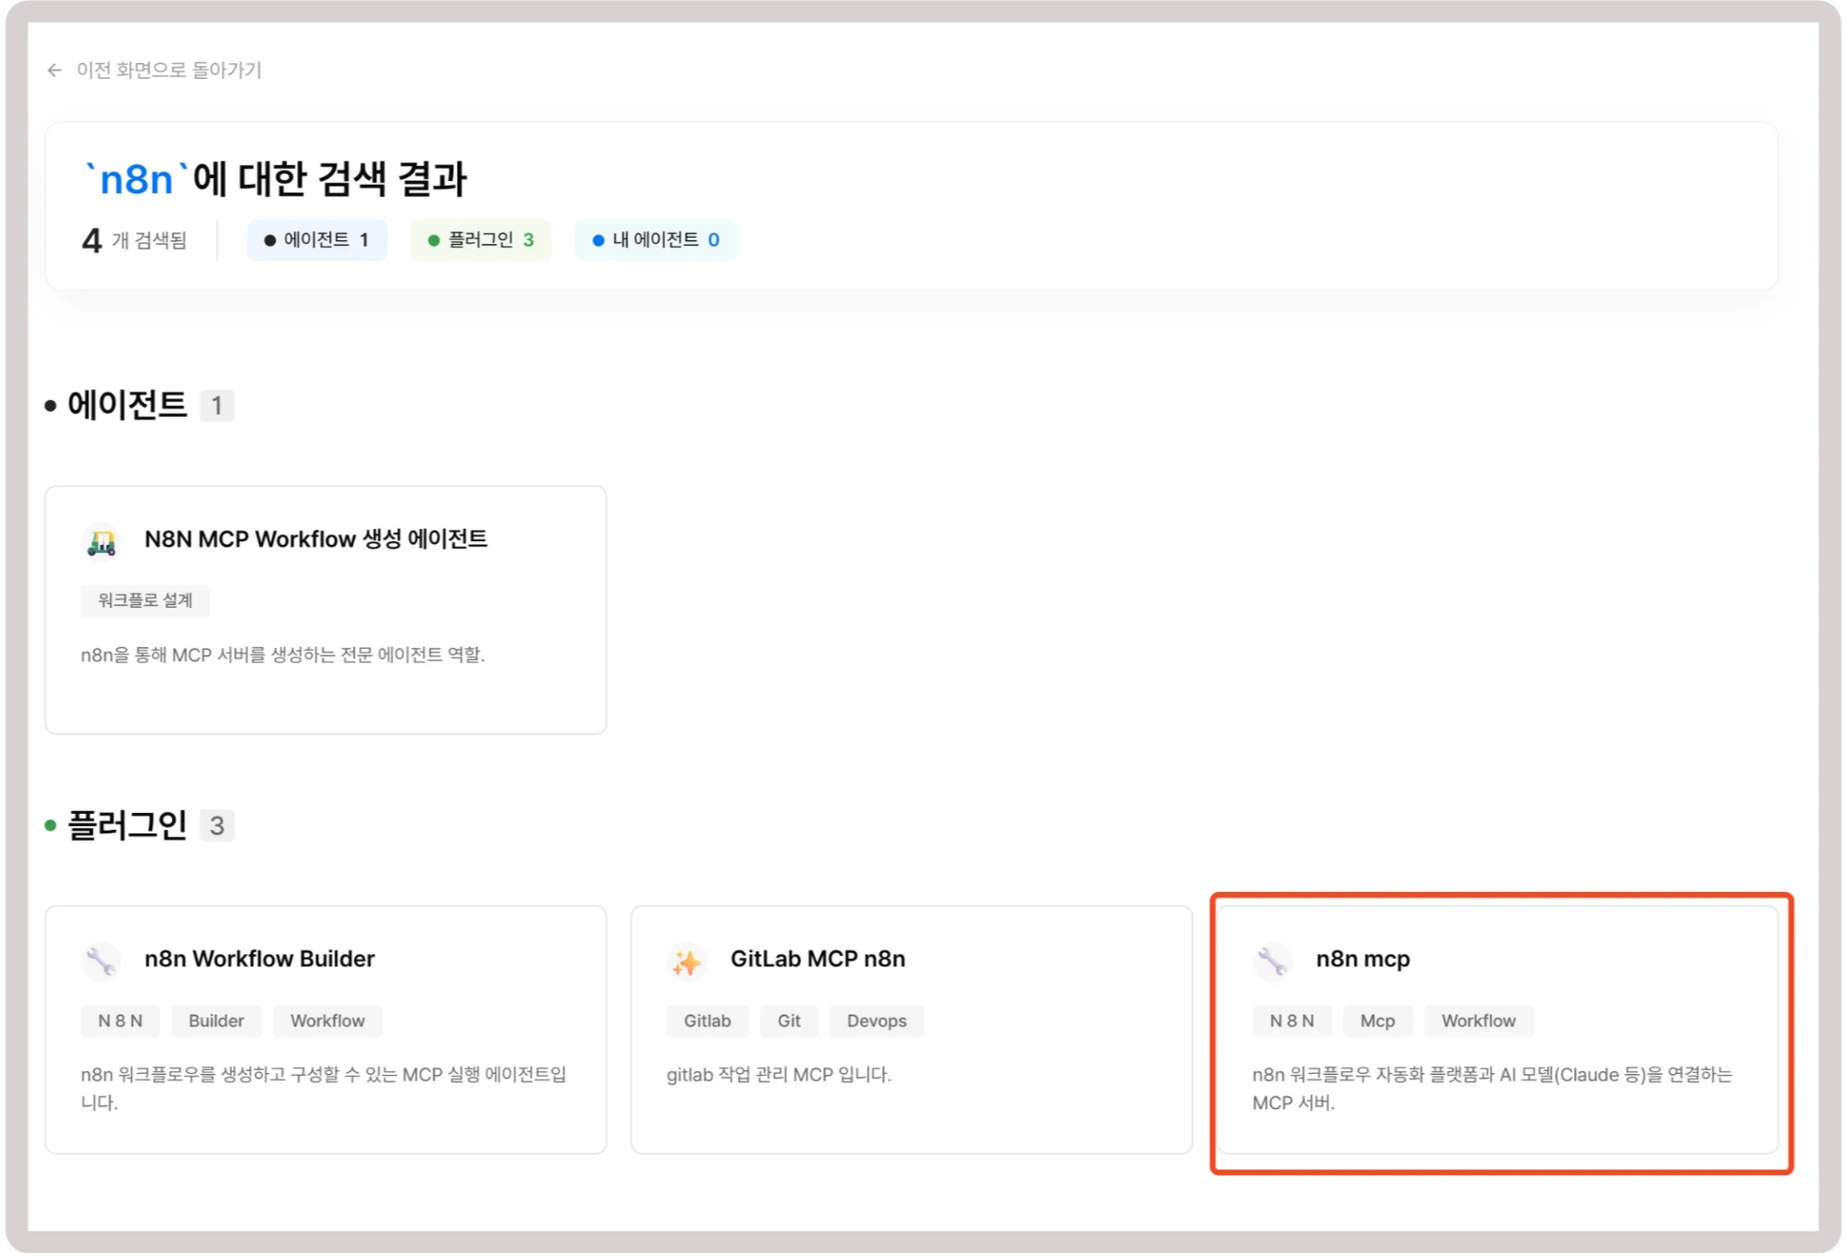Open the GitLab MCP n8n plugin title
Viewport: 1847px width, 1253px height.
point(817,959)
